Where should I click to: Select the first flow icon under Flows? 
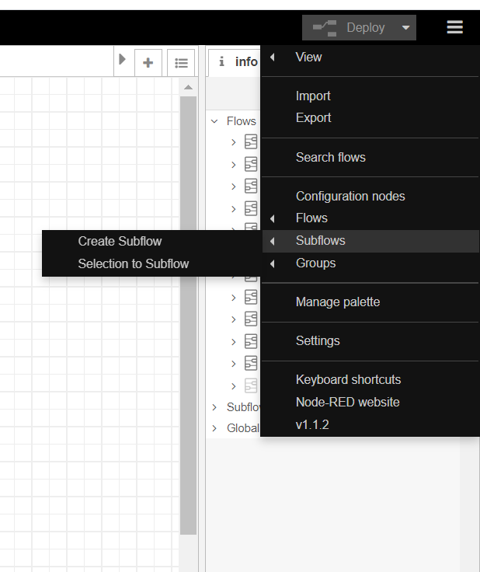(x=251, y=142)
